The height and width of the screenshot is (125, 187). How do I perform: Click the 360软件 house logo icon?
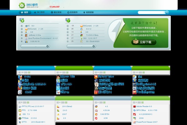(22, 5)
